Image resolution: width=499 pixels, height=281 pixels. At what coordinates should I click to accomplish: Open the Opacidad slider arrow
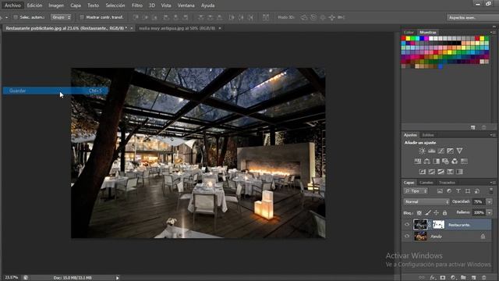(490, 201)
